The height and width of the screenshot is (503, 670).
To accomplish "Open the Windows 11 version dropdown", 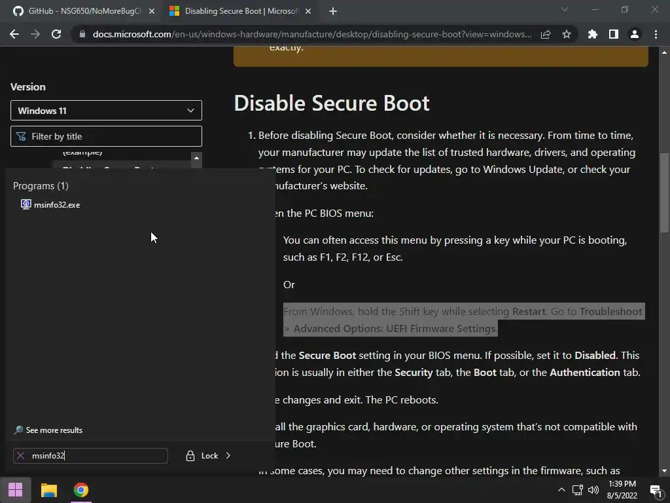I will [106, 110].
